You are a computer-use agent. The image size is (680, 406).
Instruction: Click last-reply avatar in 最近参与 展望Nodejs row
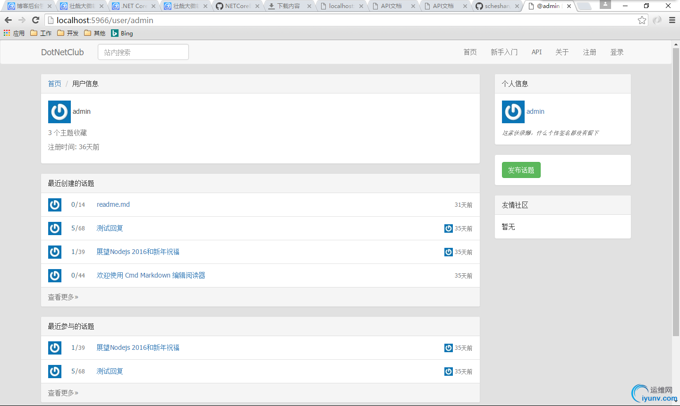449,348
